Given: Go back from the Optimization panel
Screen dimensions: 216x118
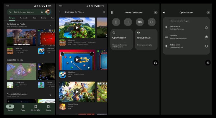Looking at the screenshot, I should click(x=164, y=12).
